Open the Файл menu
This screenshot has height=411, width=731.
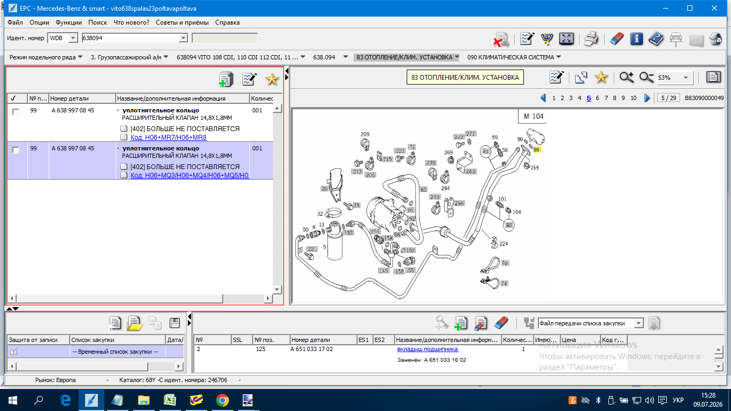click(15, 22)
